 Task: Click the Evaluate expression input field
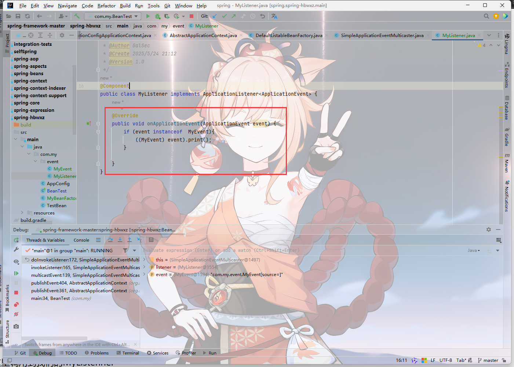(x=301, y=250)
